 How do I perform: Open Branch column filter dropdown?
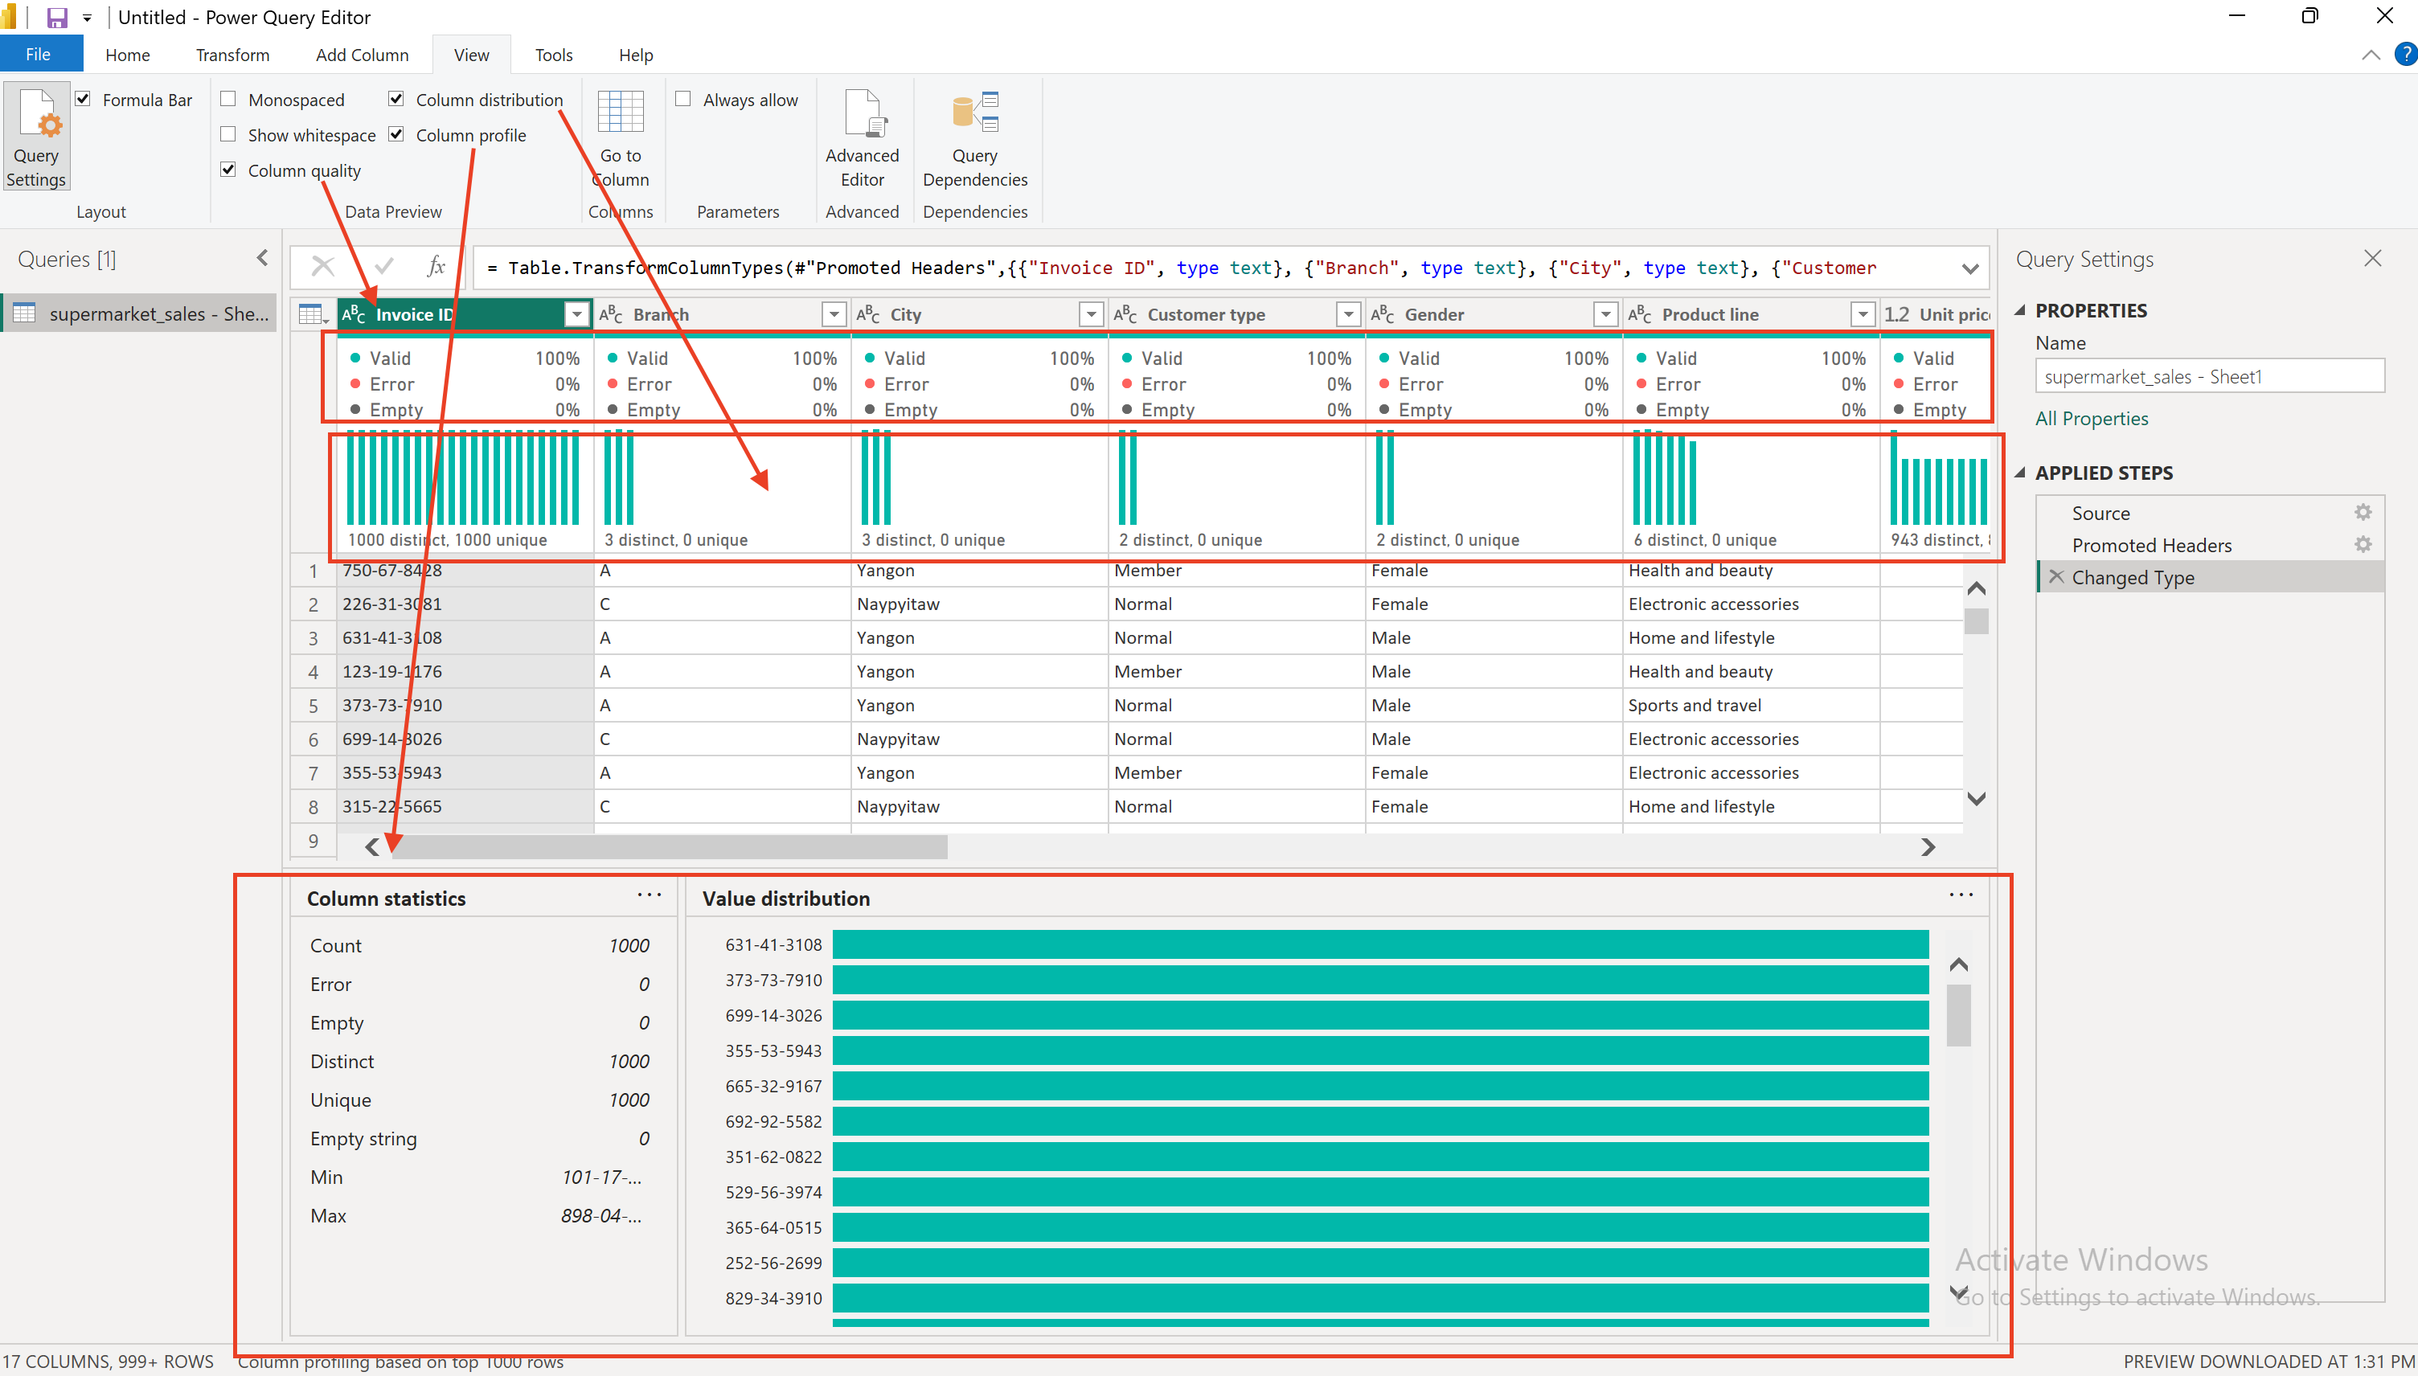[x=834, y=315]
